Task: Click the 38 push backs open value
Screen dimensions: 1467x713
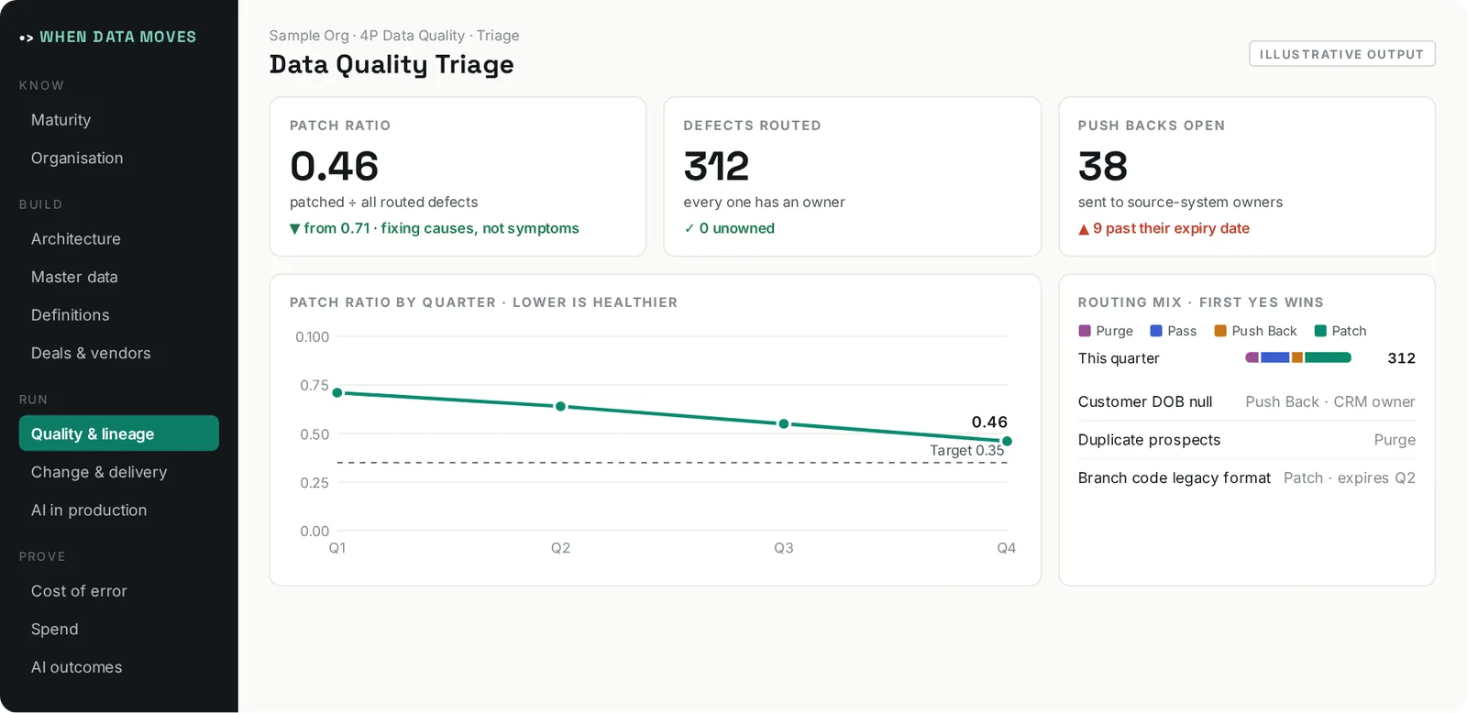Action: pos(1103,167)
